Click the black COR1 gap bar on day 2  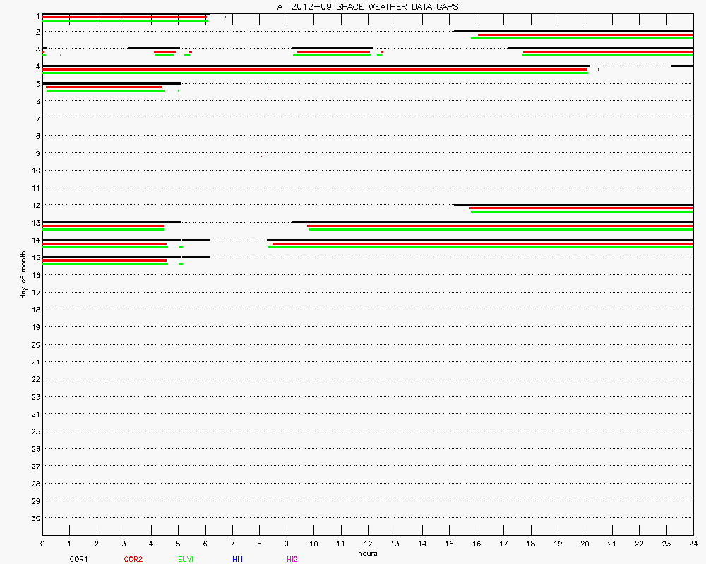click(x=573, y=31)
